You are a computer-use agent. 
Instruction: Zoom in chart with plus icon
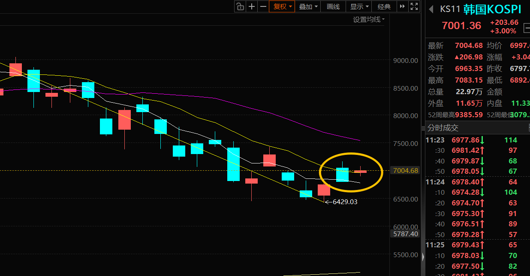point(251,6)
